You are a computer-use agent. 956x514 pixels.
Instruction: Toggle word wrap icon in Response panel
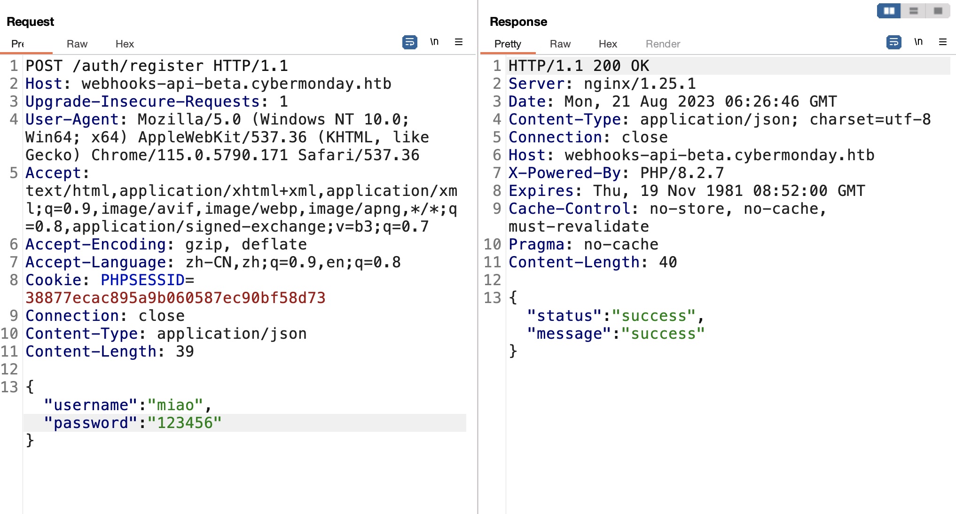tap(893, 43)
